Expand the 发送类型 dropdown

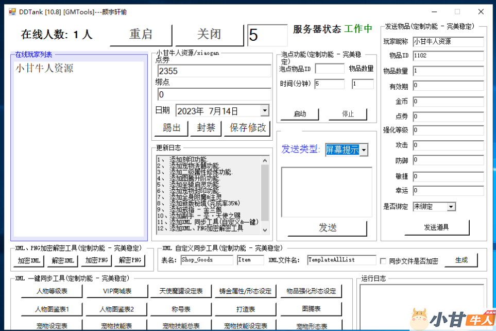(x=364, y=150)
